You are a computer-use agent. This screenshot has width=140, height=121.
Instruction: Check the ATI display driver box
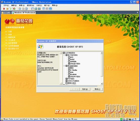[69, 57]
